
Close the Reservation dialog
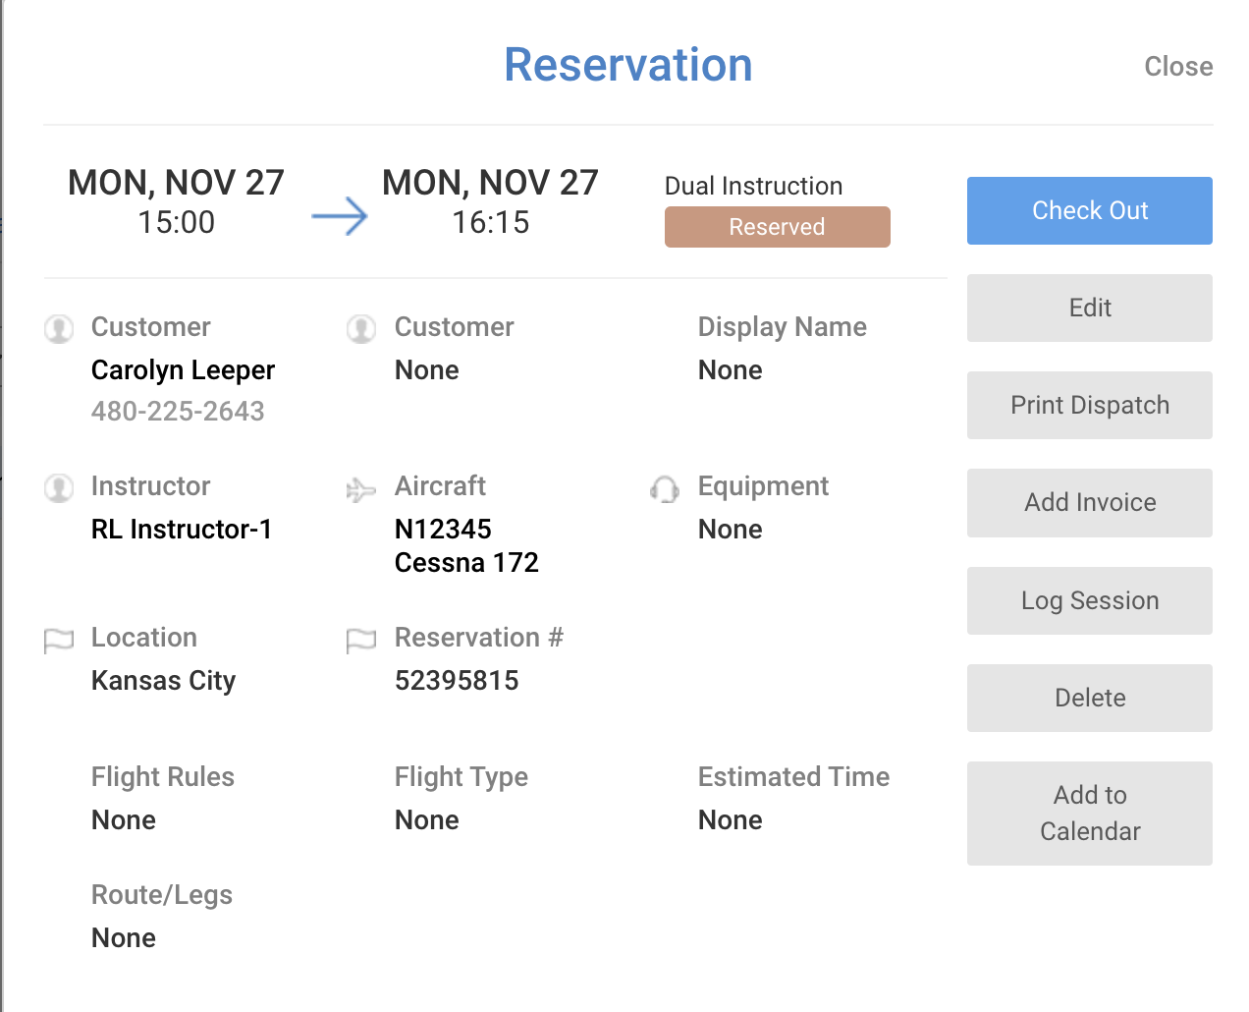click(x=1178, y=67)
